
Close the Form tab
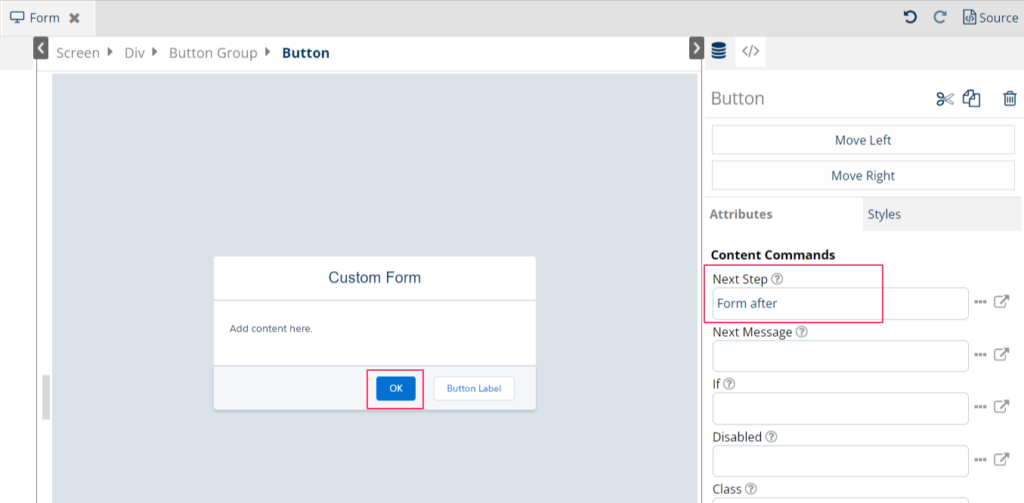pyautogui.click(x=74, y=18)
